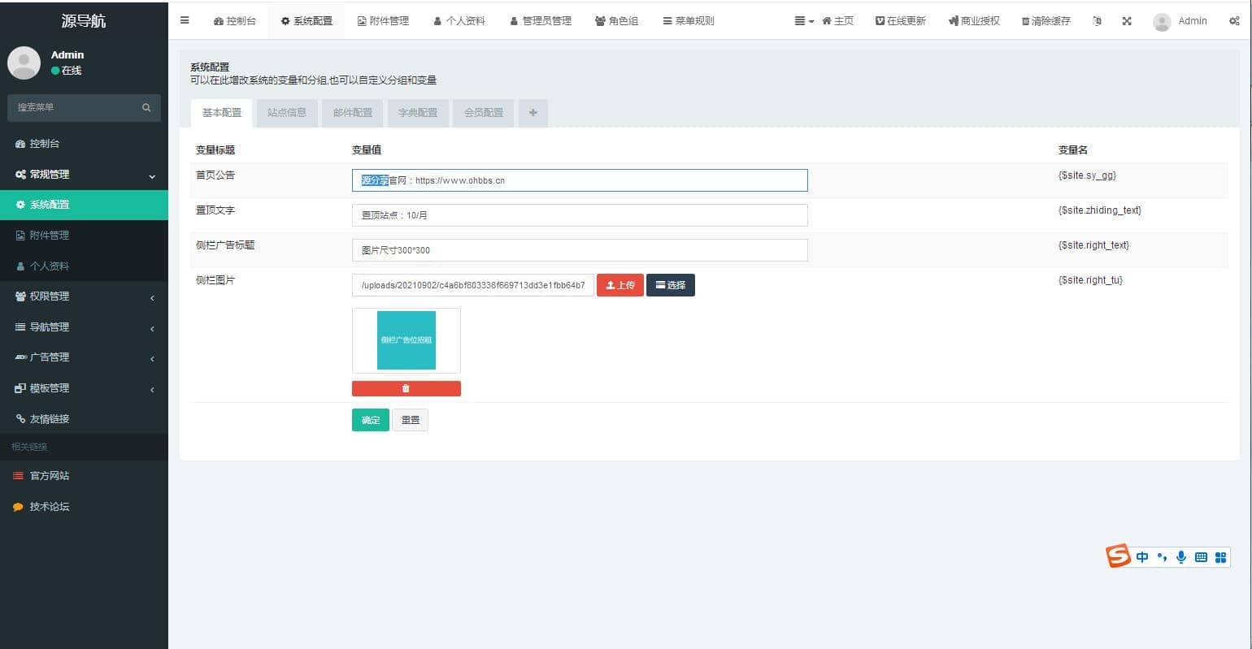
Task: Click the search magnifier icon in sidebar
Action: click(146, 107)
